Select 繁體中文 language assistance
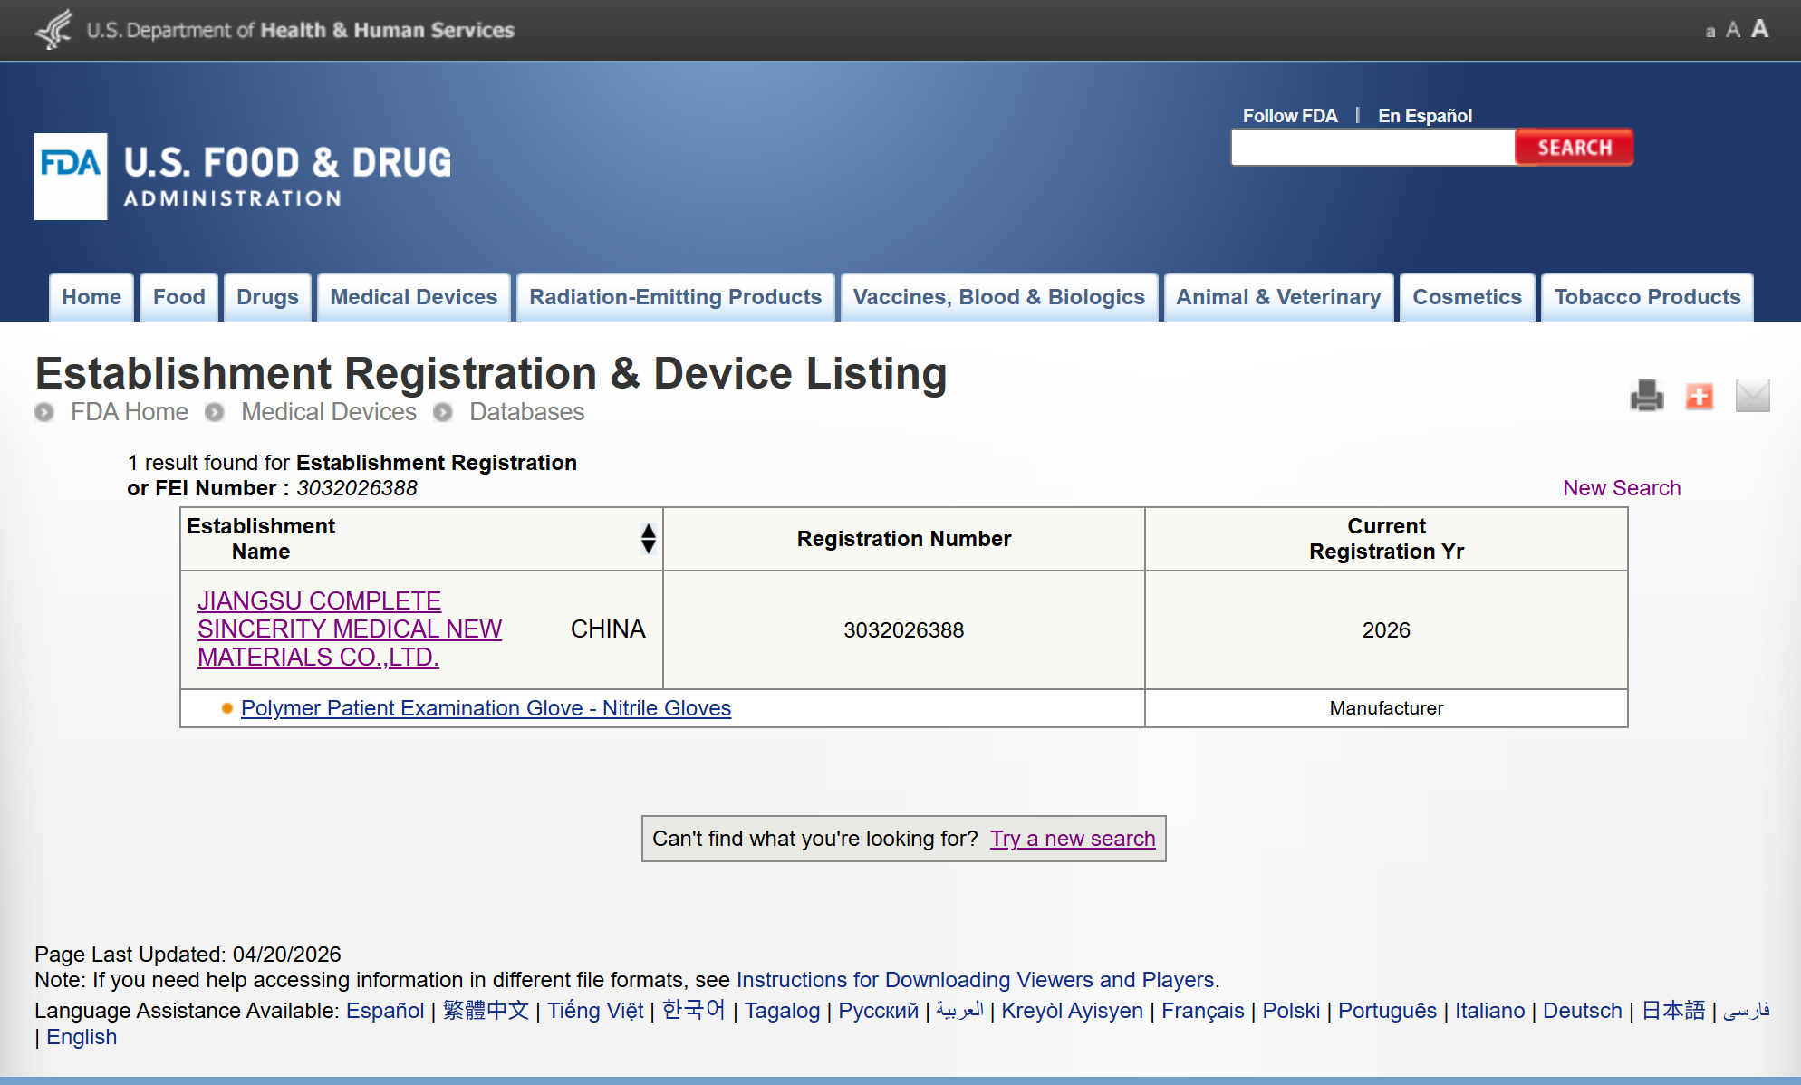Screen dimensions: 1801x1085 [486, 1011]
